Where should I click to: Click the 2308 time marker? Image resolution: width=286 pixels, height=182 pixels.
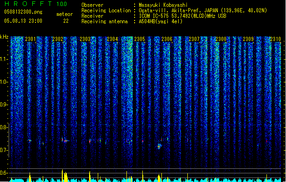[221, 39]
